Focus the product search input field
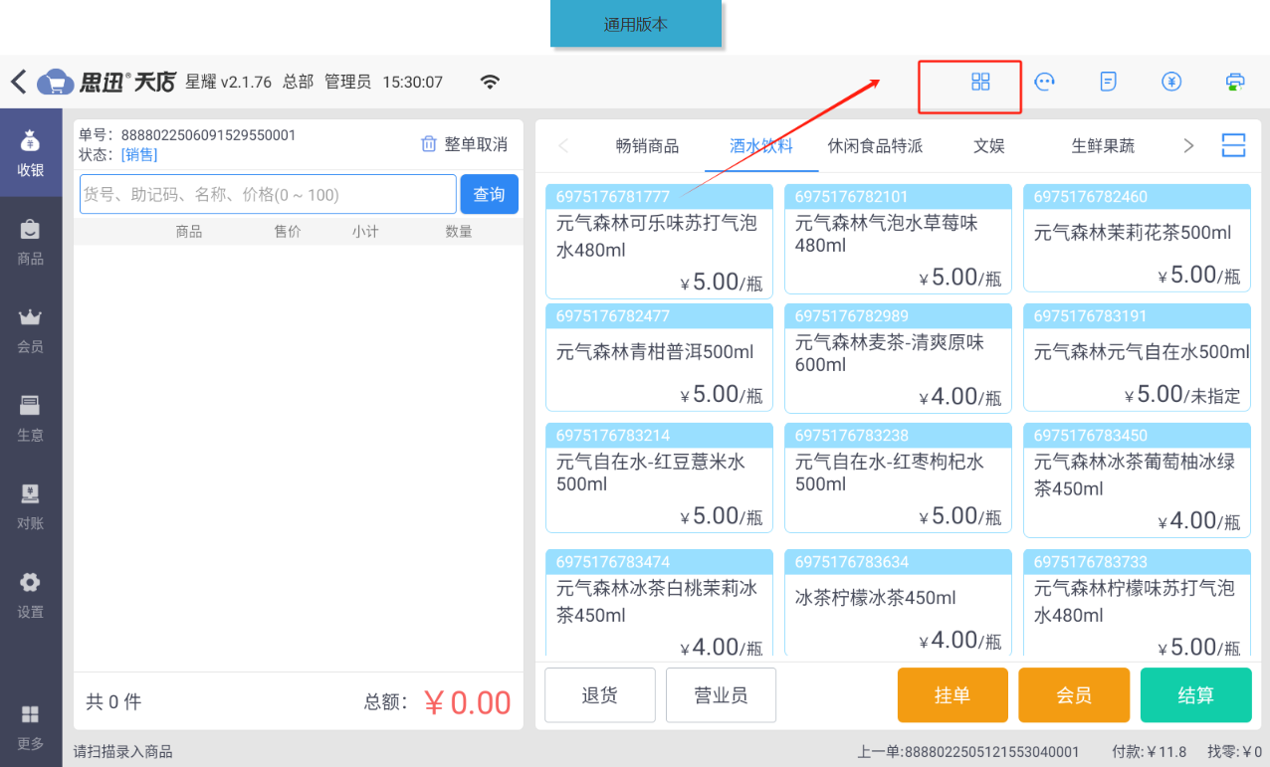1270x767 pixels. point(268,194)
